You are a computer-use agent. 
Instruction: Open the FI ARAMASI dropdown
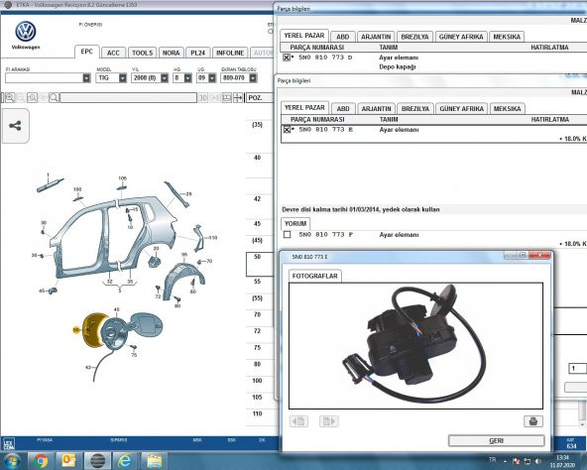tap(86, 78)
